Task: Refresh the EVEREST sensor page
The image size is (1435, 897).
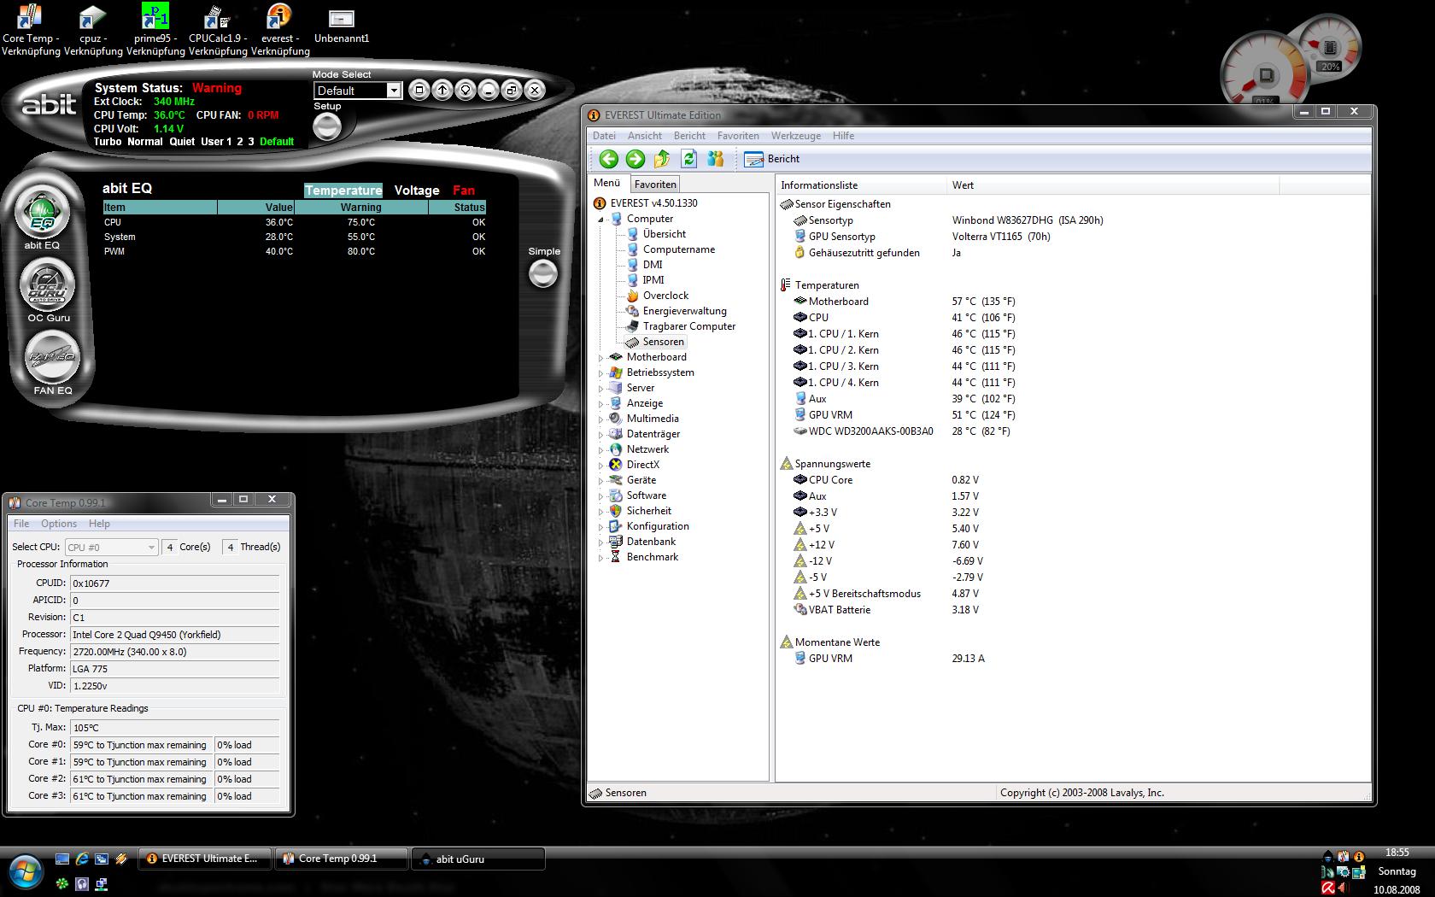Action: (689, 159)
